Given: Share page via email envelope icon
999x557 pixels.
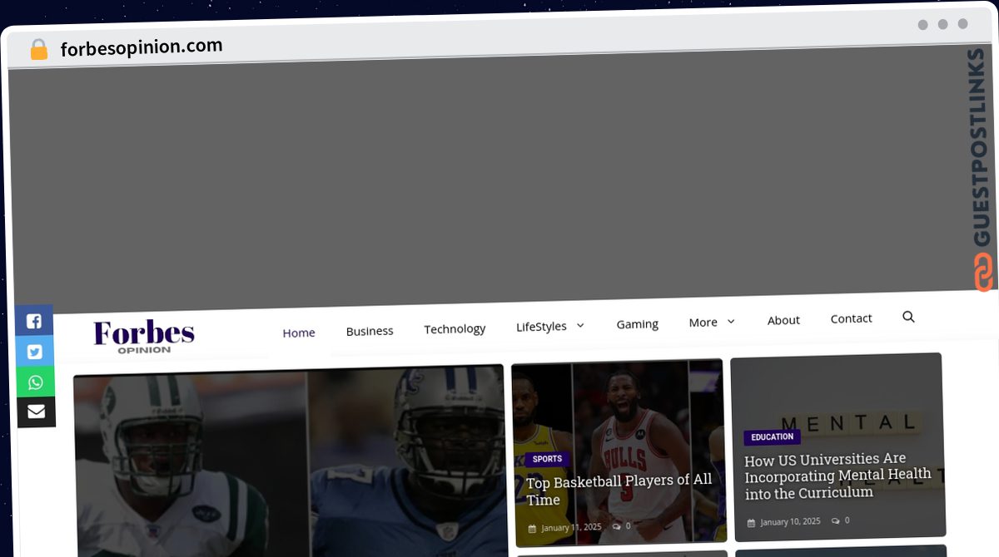Looking at the screenshot, I should coord(36,412).
